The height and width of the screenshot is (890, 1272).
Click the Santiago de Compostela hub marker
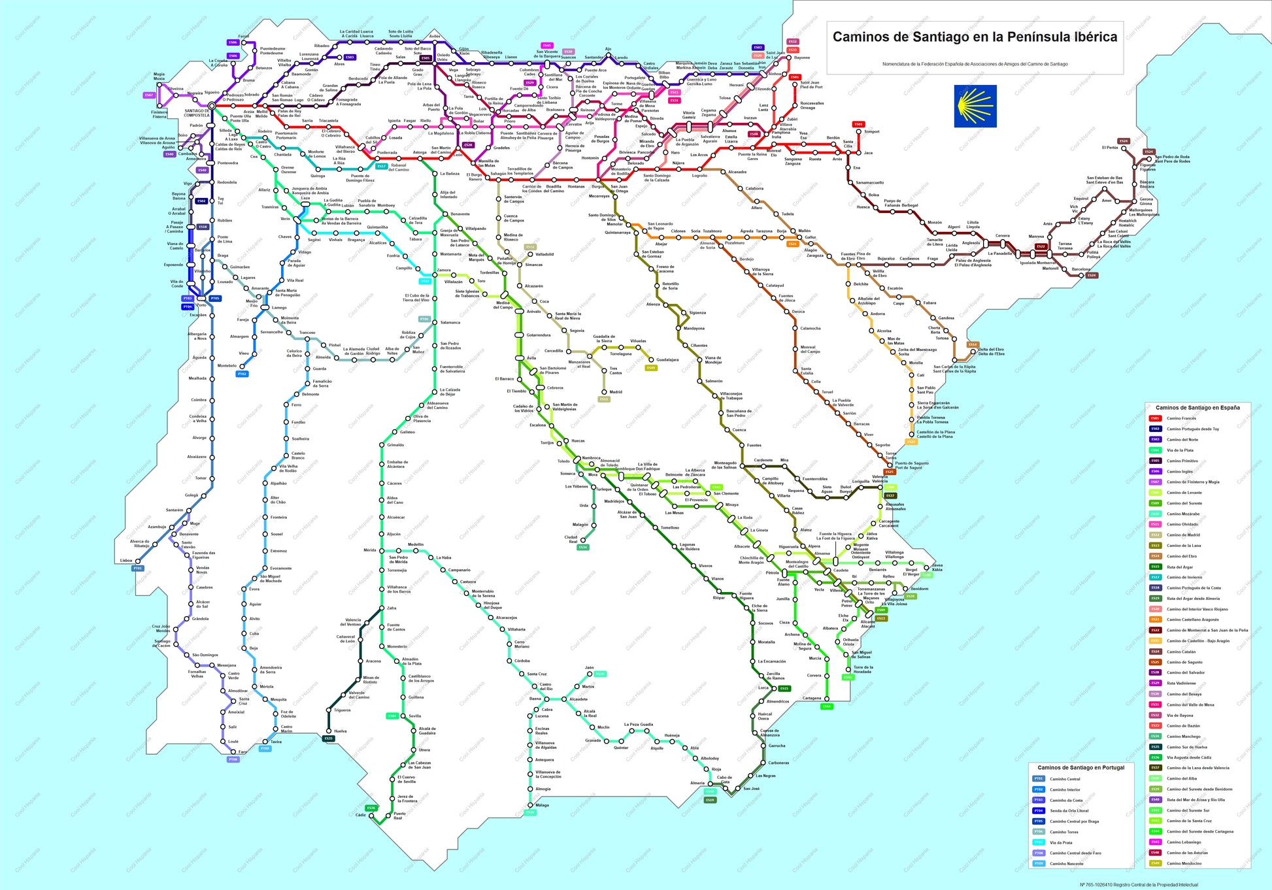[x=212, y=106]
